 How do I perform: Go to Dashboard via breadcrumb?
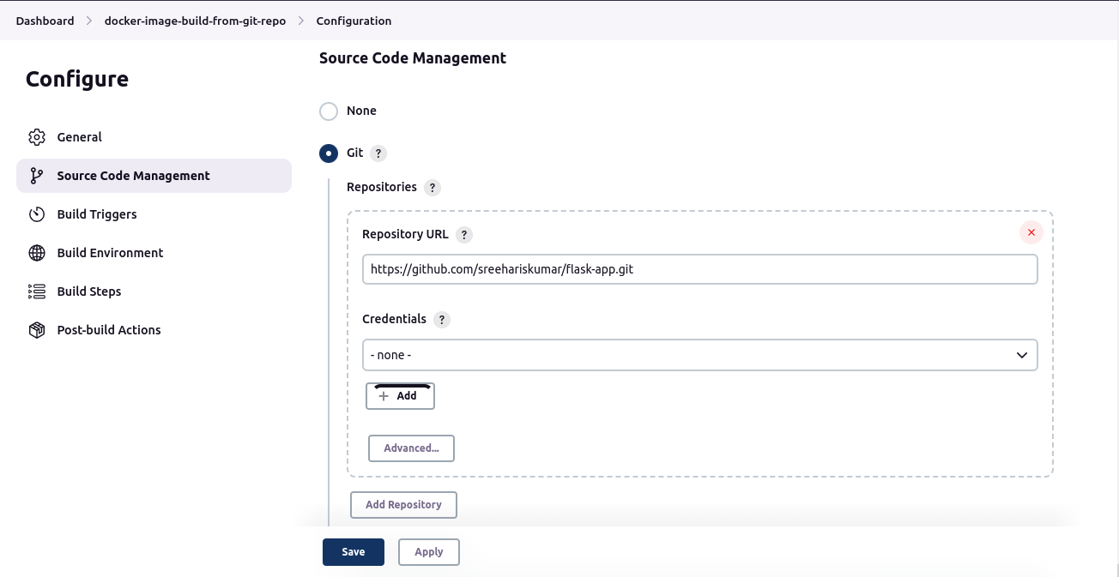(45, 21)
